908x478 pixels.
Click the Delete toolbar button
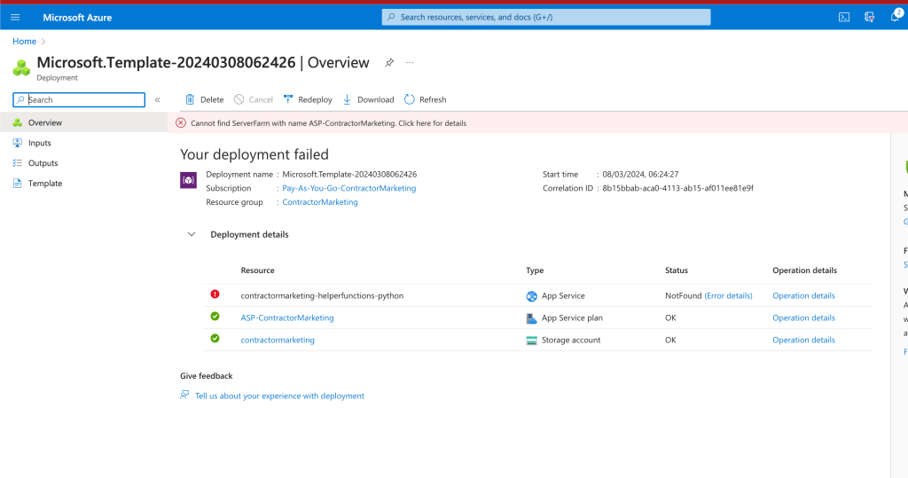(205, 99)
